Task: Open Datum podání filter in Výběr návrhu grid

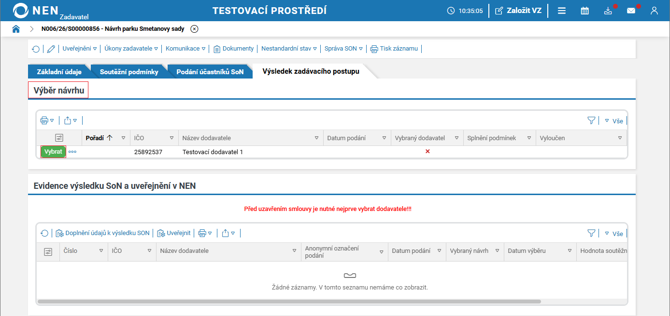Action: point(384,138)
